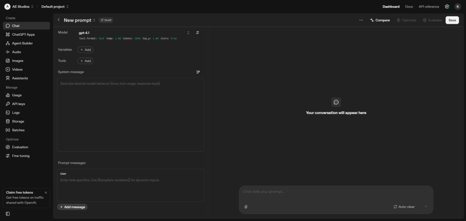Viewport: 466px width, 221px height.
Task: Click the Agent Builder icon
Action: pos(8,43)
